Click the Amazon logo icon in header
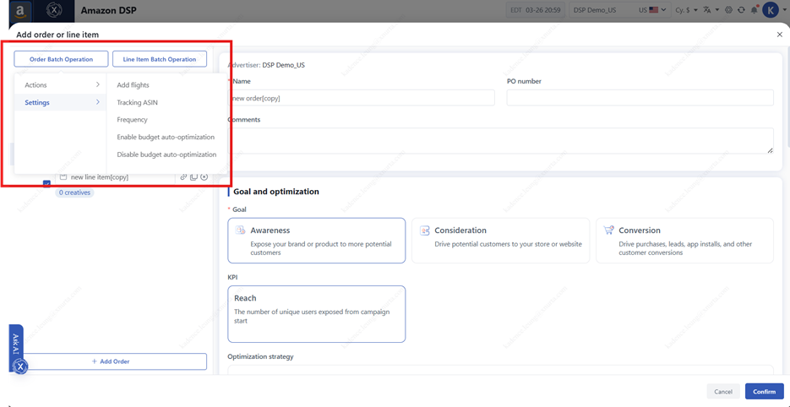 20,11
